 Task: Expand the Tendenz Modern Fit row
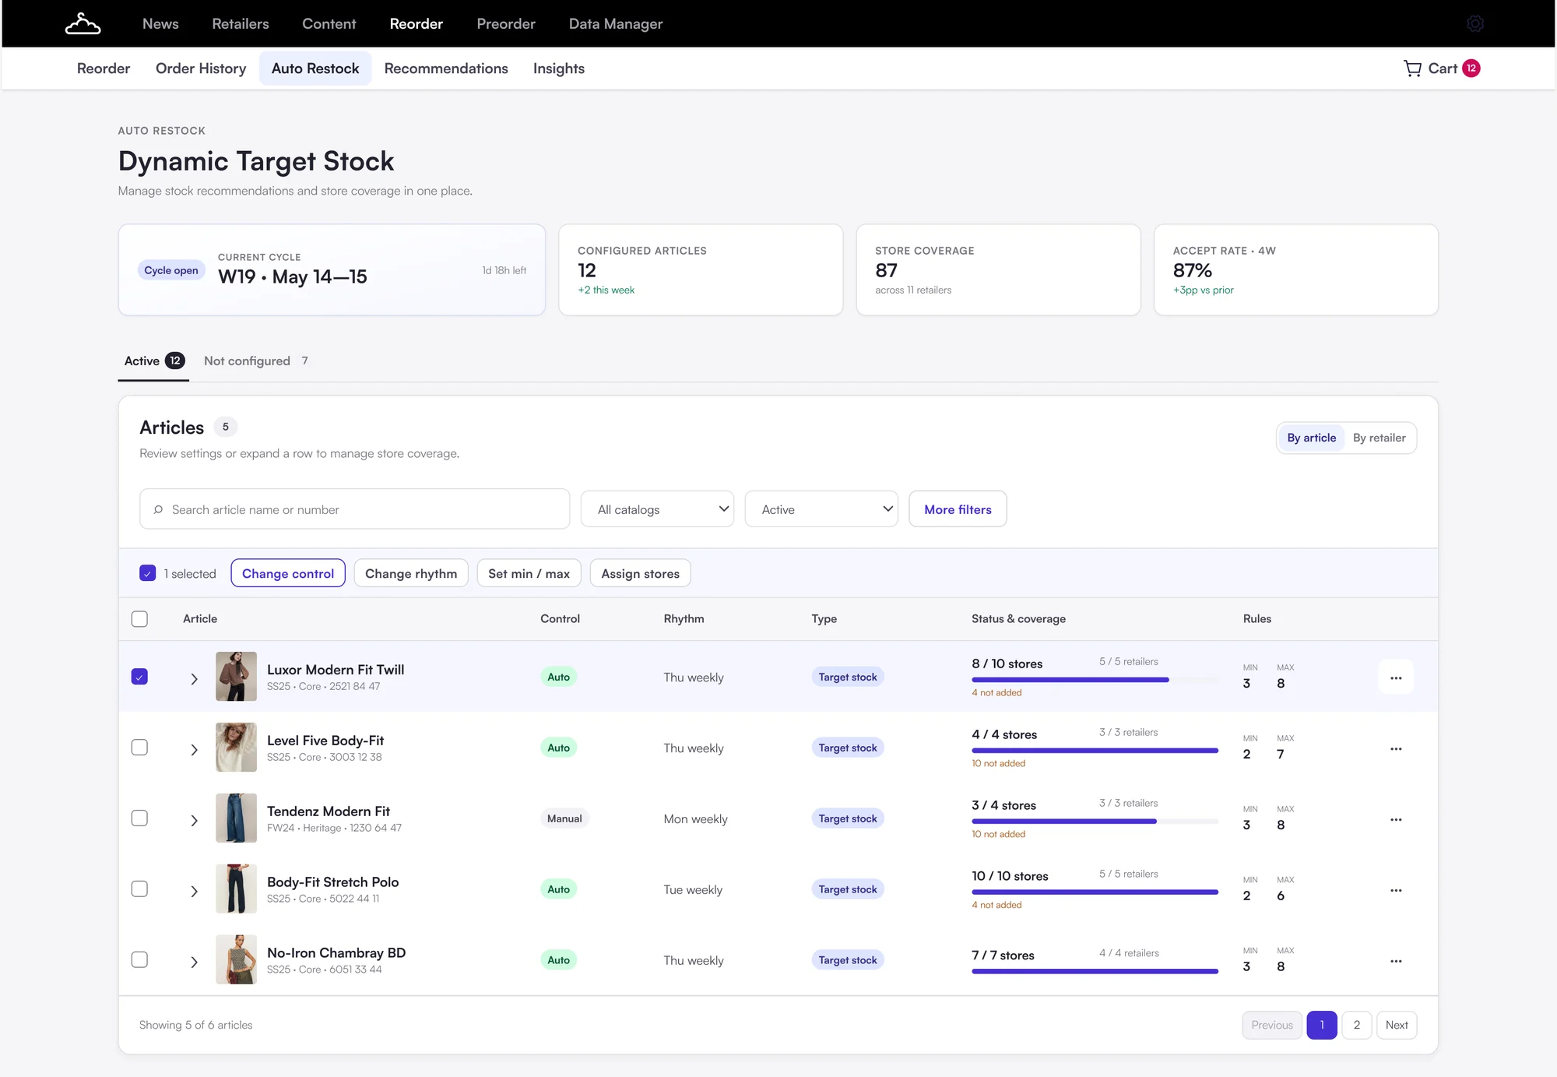coord(194,821)
